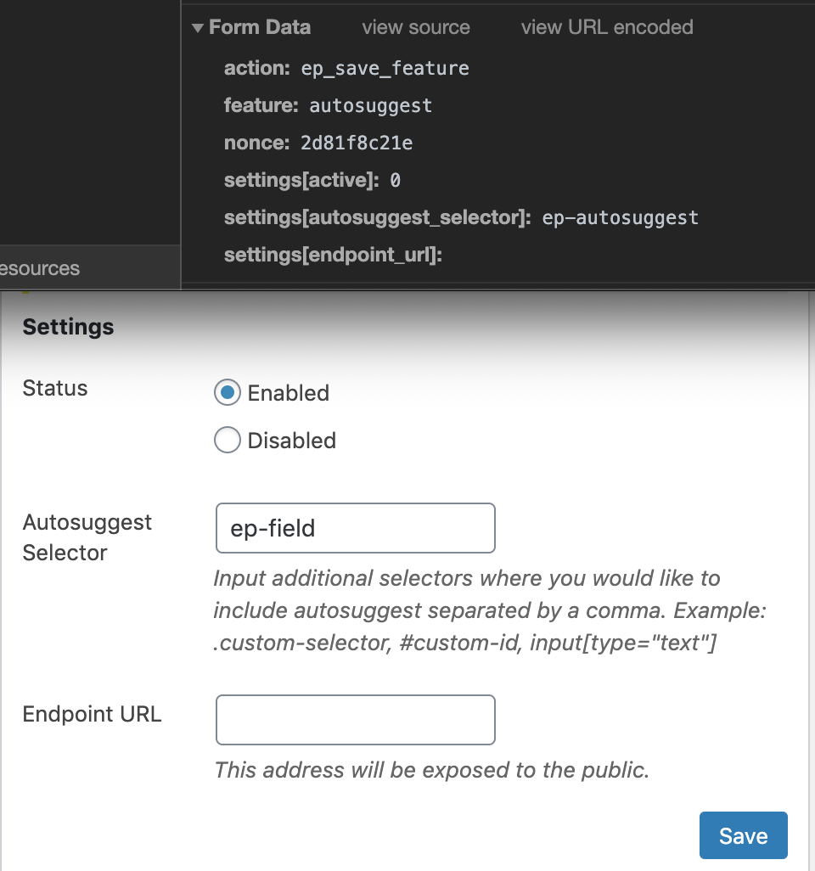Click inside the Autosuggest Selector field
Image resolution: width=815 pixels, height=871 pixels.
(355, 527)
